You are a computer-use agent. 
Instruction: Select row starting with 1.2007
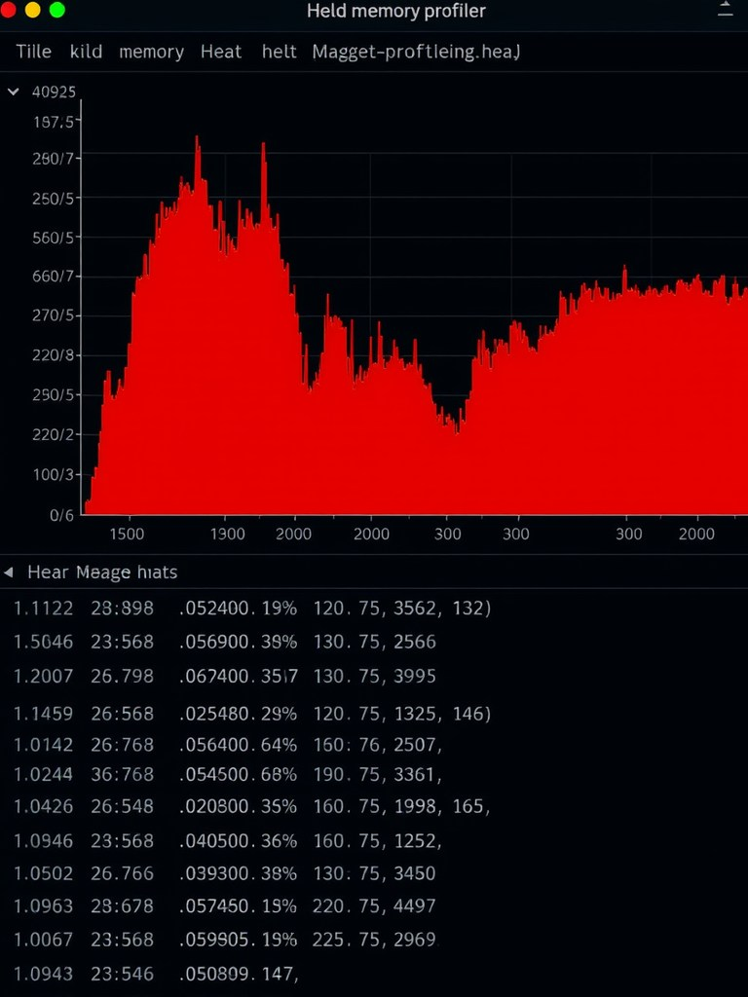(225, 676)
